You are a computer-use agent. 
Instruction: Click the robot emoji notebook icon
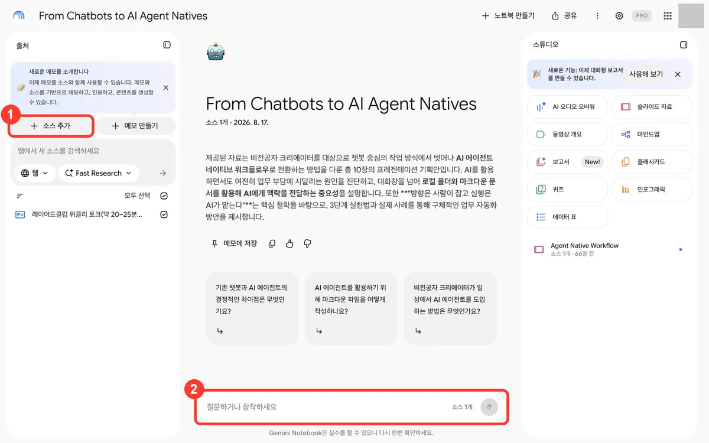pos(215,52)
